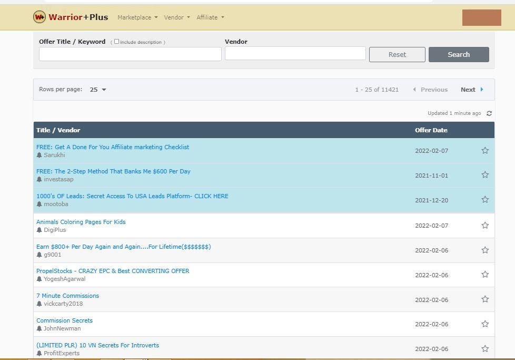
Task: Star the 2-Step Method $600 offer
Action: tap(485, 175)
